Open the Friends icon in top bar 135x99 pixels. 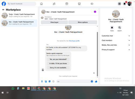coord(54,4)
